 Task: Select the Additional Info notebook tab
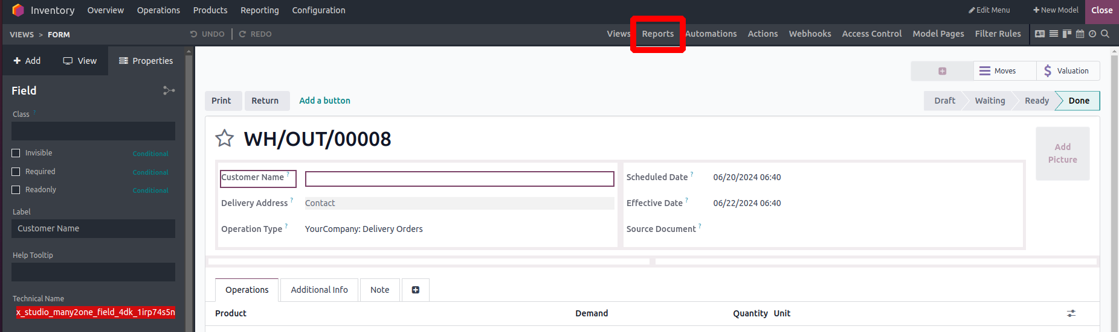coord(319,290)
